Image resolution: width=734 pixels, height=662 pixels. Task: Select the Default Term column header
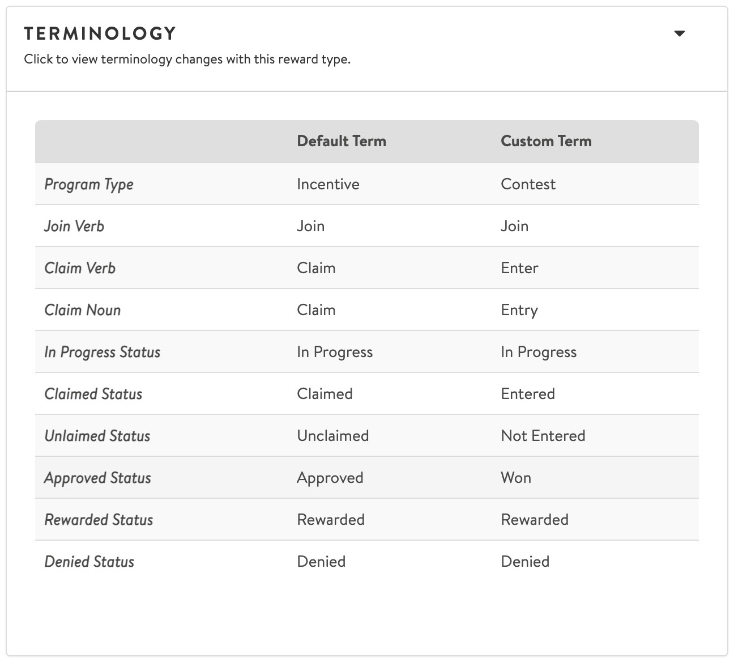pos(342,141)
